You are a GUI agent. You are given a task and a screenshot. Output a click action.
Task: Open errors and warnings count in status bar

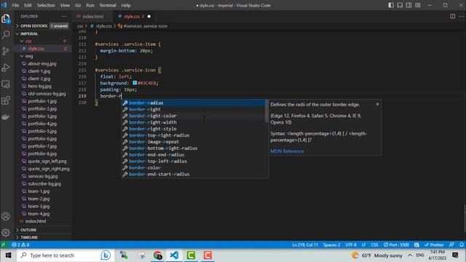click(x=20, y=245)
